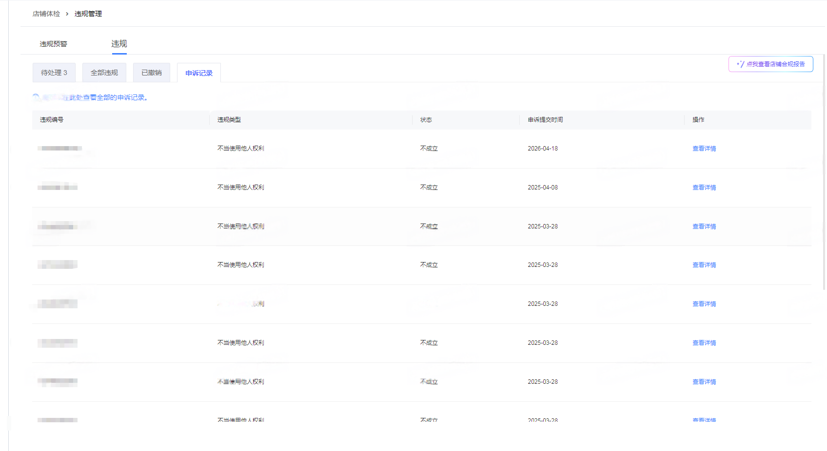The width and height of the screenshot is (827, 451).
Task: Click 违规管理 in the breadcrumb
Action: click(88, 14)
